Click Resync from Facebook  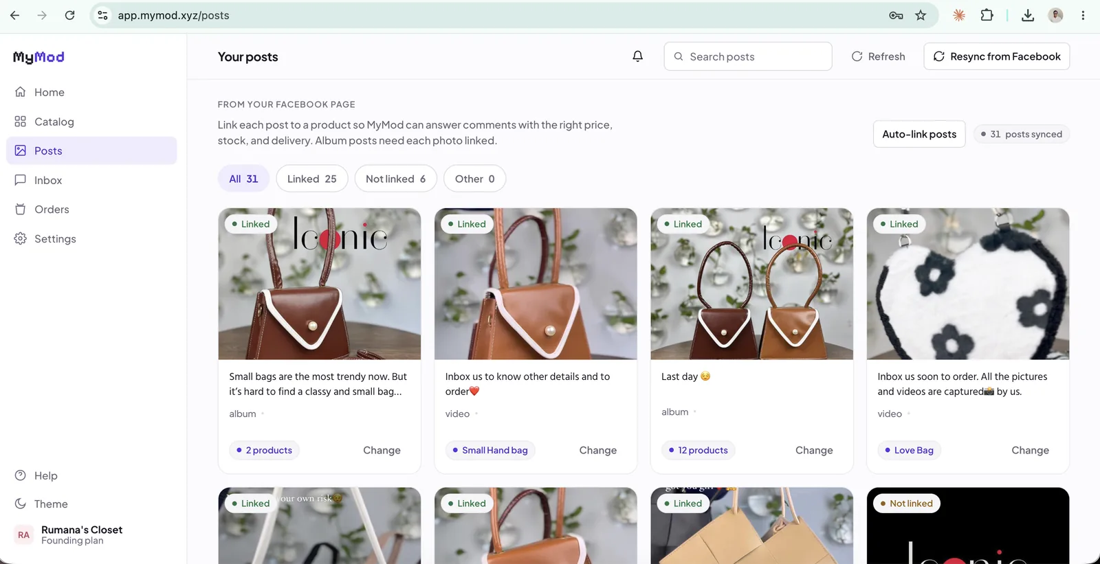tap(997, 56)
